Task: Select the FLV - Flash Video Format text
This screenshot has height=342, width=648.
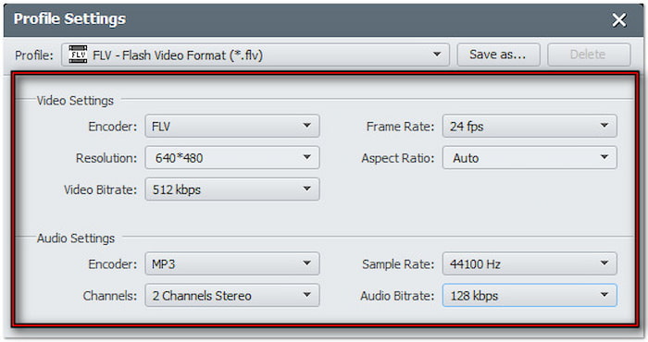Action: [x=178, y=55]
